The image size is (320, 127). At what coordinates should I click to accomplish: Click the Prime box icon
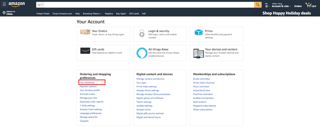pyautogui.click(x=198, y=32)
